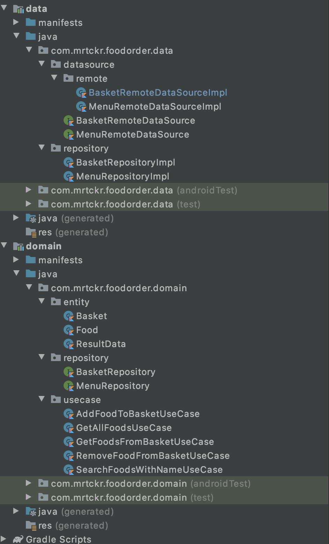Collapse the data module

(x=4, y=8)
